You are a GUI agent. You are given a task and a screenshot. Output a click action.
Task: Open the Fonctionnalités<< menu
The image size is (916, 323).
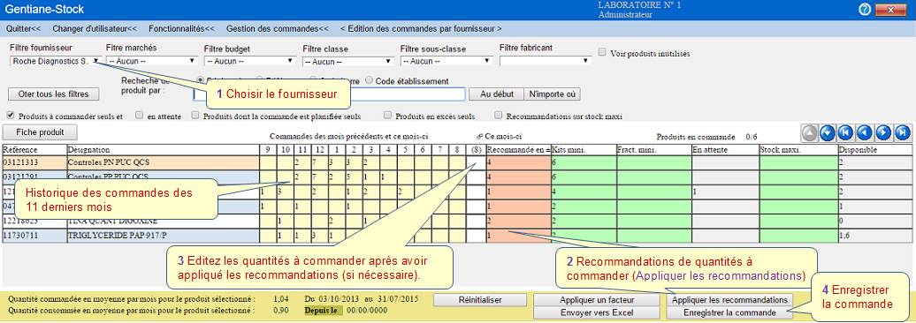[181, 28]
